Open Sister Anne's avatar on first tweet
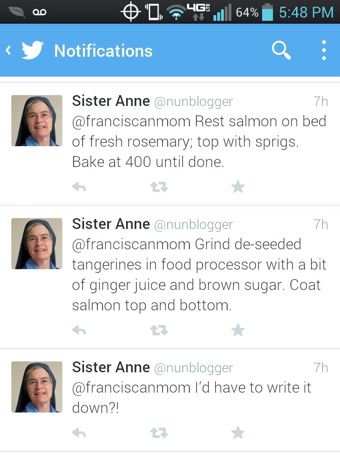 [x=37, y=121]
